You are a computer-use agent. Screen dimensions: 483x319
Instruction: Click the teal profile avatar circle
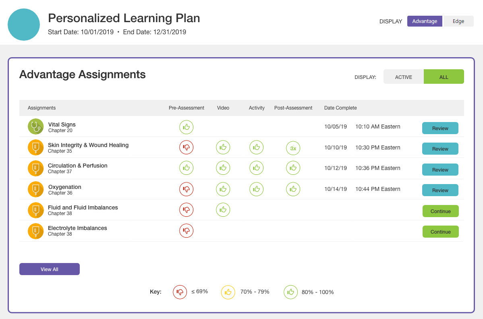(x=24, y=25)
